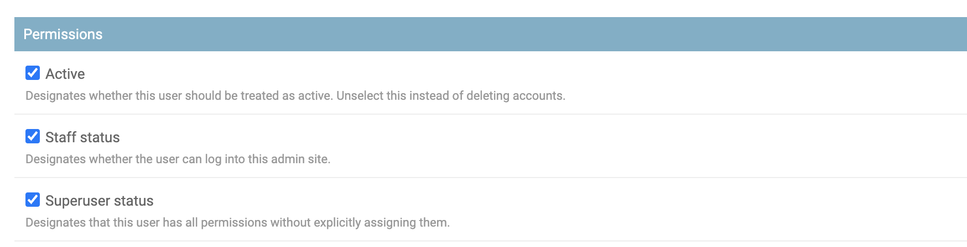Click blank space right of Superuser status label
The image size is (967, 247).
click(443, 201)
